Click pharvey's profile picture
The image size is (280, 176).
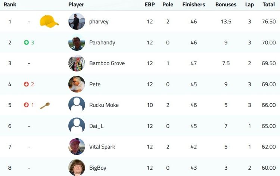click(x=77, y=21)
